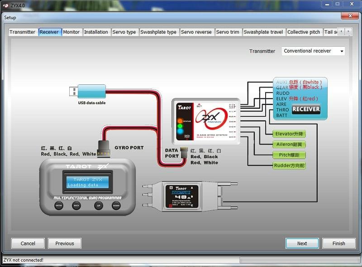Image resolution: width=362 pixels, height=267 pixels.
Task: Click the orange status LED on gyro
Action: 180,121
